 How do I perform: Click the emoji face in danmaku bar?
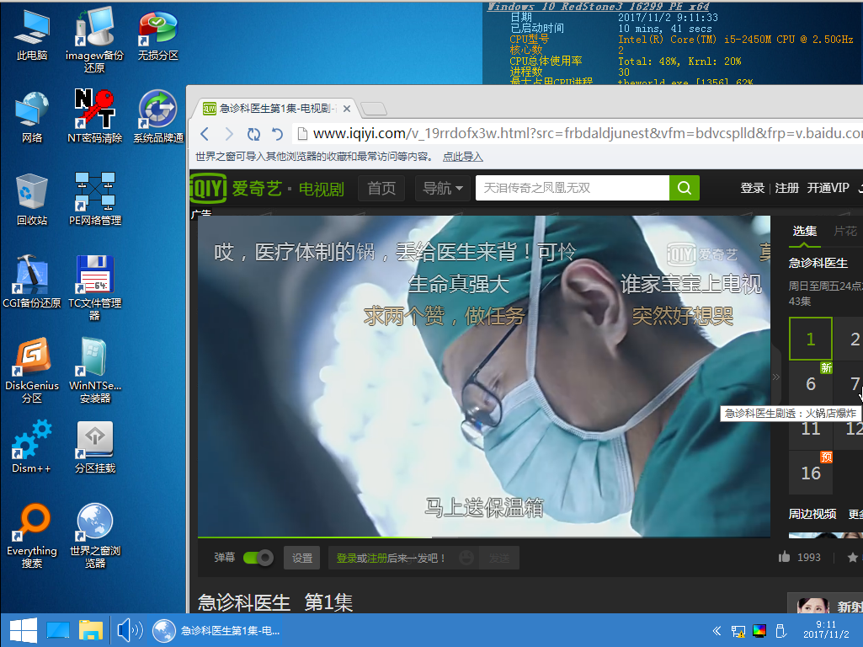pyautogui.click(x=466, y=557)
